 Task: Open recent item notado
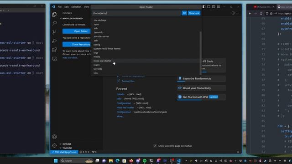coord(120,94)
